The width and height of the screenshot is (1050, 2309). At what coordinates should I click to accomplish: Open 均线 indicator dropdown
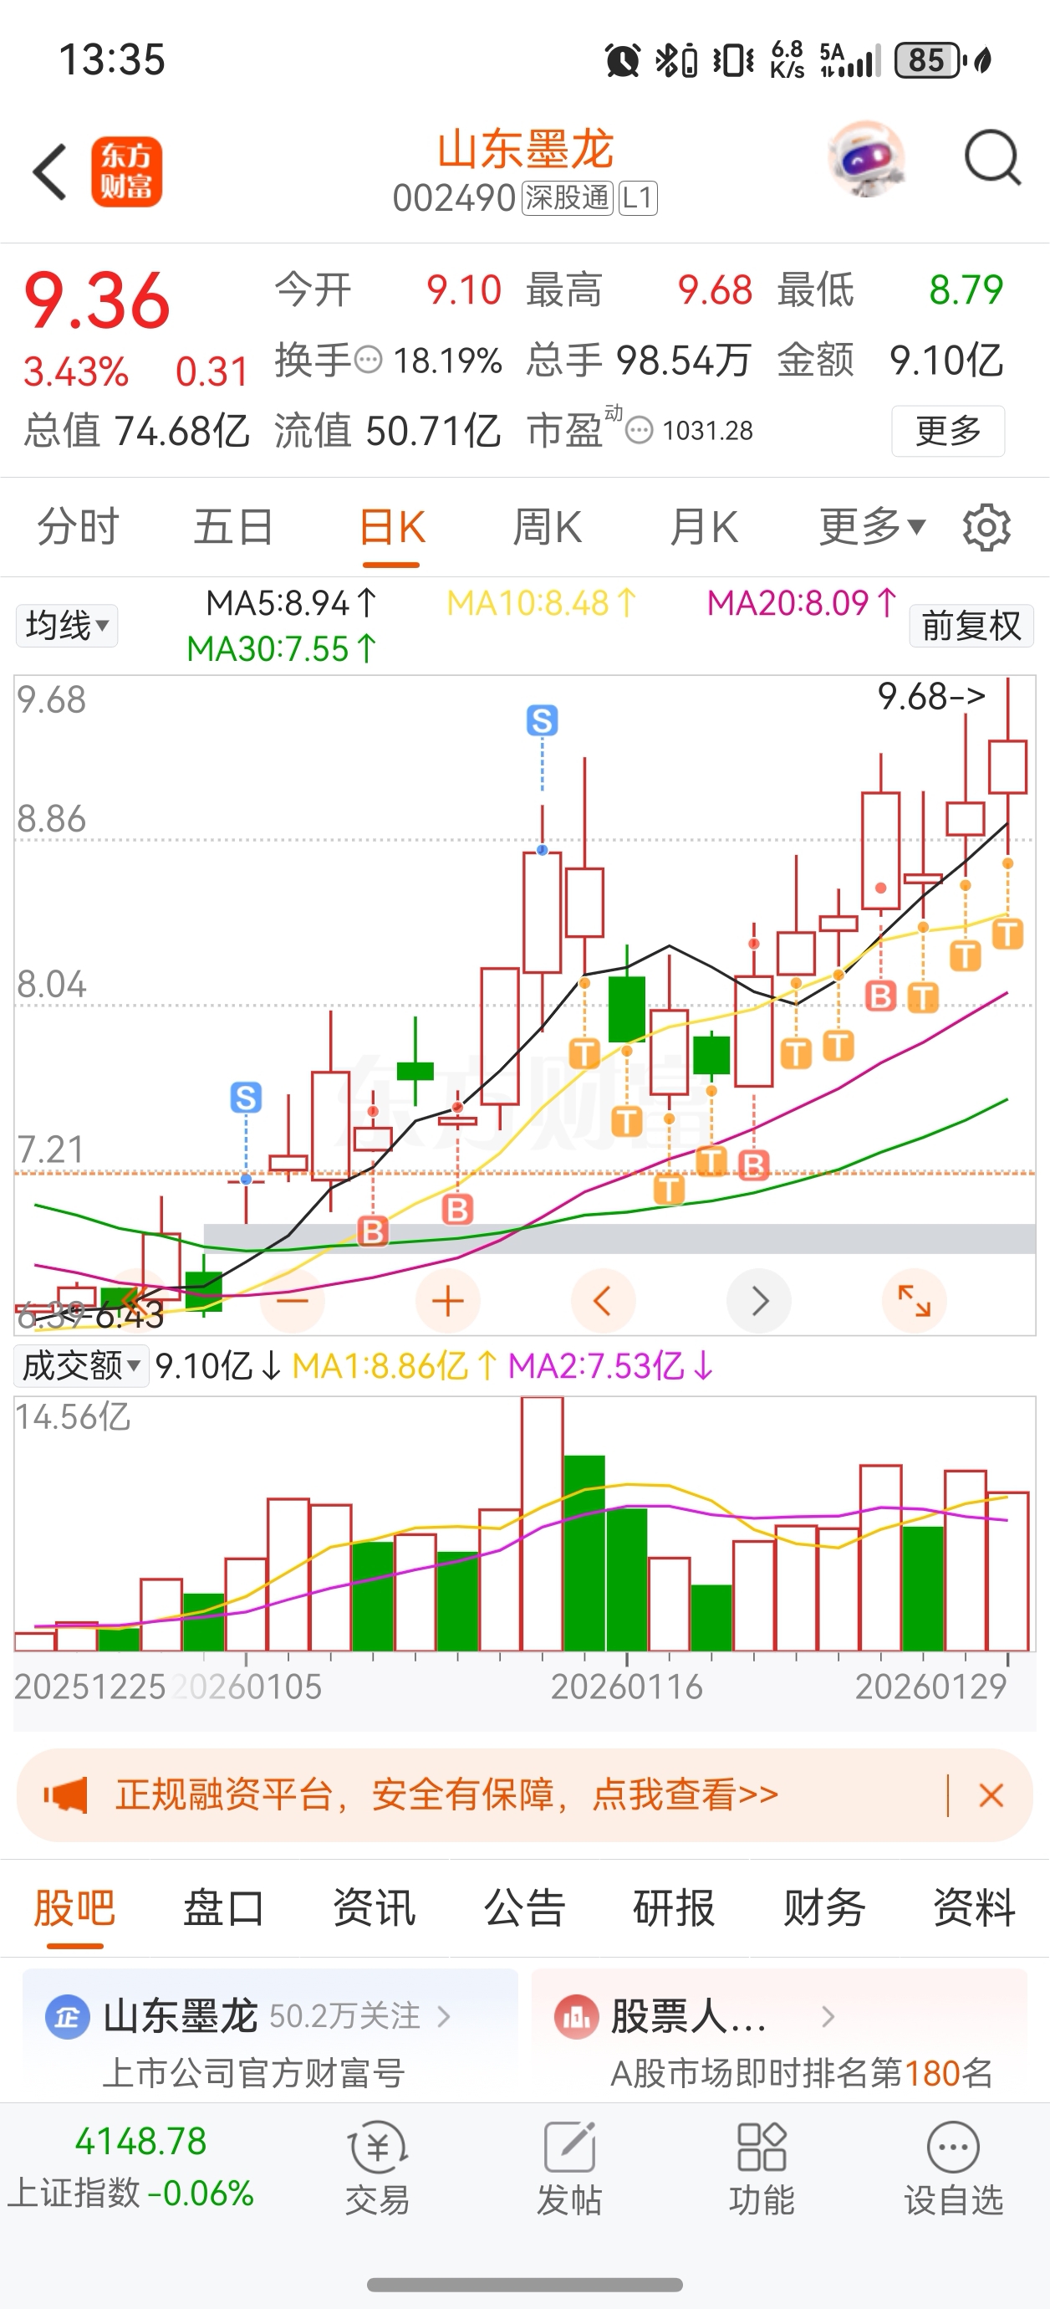tap(66, 626)
